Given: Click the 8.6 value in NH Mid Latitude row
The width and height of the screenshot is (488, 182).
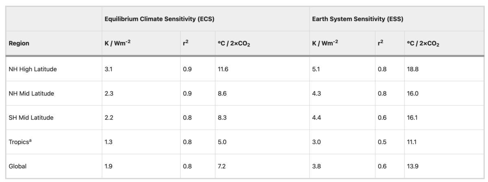Looking at the screenshot, I should (222, 94).
